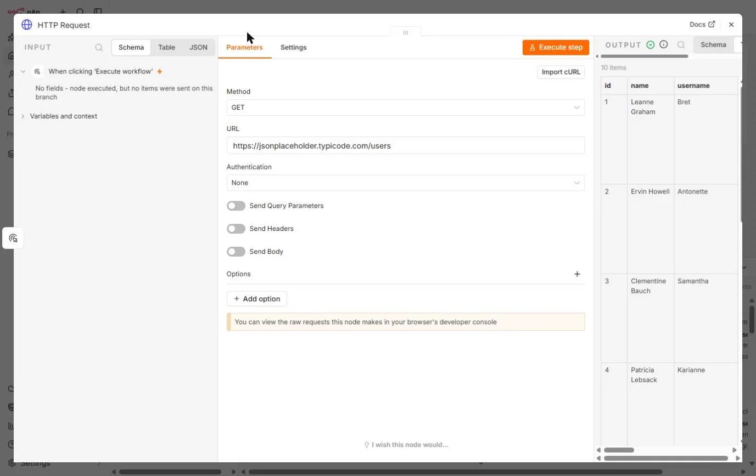Image resolution: width=756 pixels, height=476 pixels.
Task: Click the '10 items' count label
Action: [613, 68]
